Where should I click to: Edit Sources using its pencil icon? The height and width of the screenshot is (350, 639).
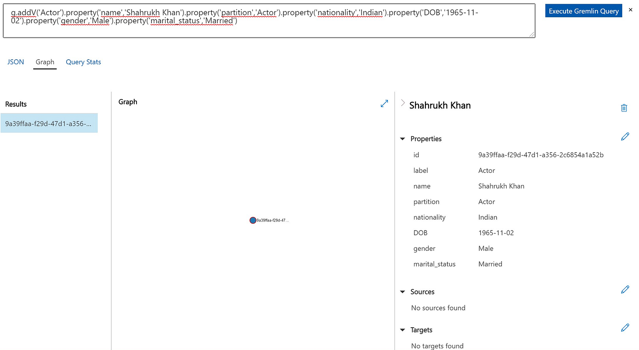coord(625,289)
